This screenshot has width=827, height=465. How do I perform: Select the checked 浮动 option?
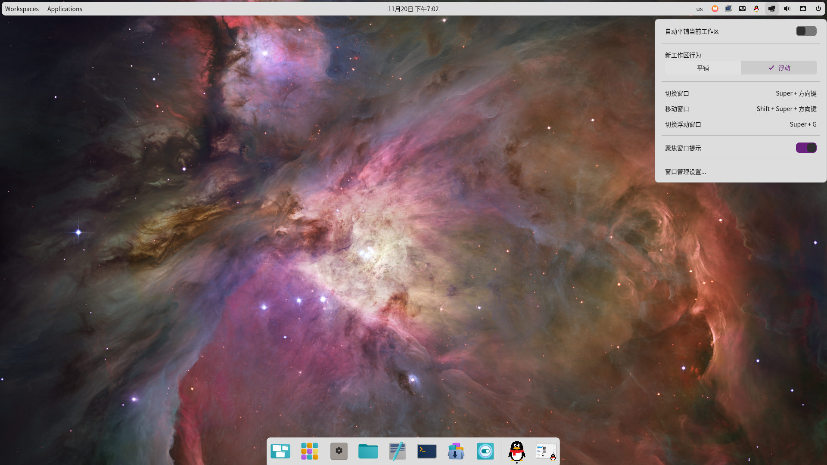[x=779, y=68]
